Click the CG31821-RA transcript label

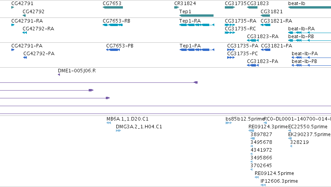click(276, 21)
